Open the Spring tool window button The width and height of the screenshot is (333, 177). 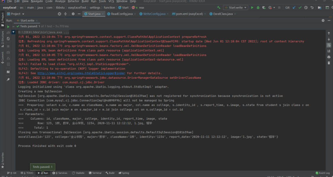coord(124,173)
